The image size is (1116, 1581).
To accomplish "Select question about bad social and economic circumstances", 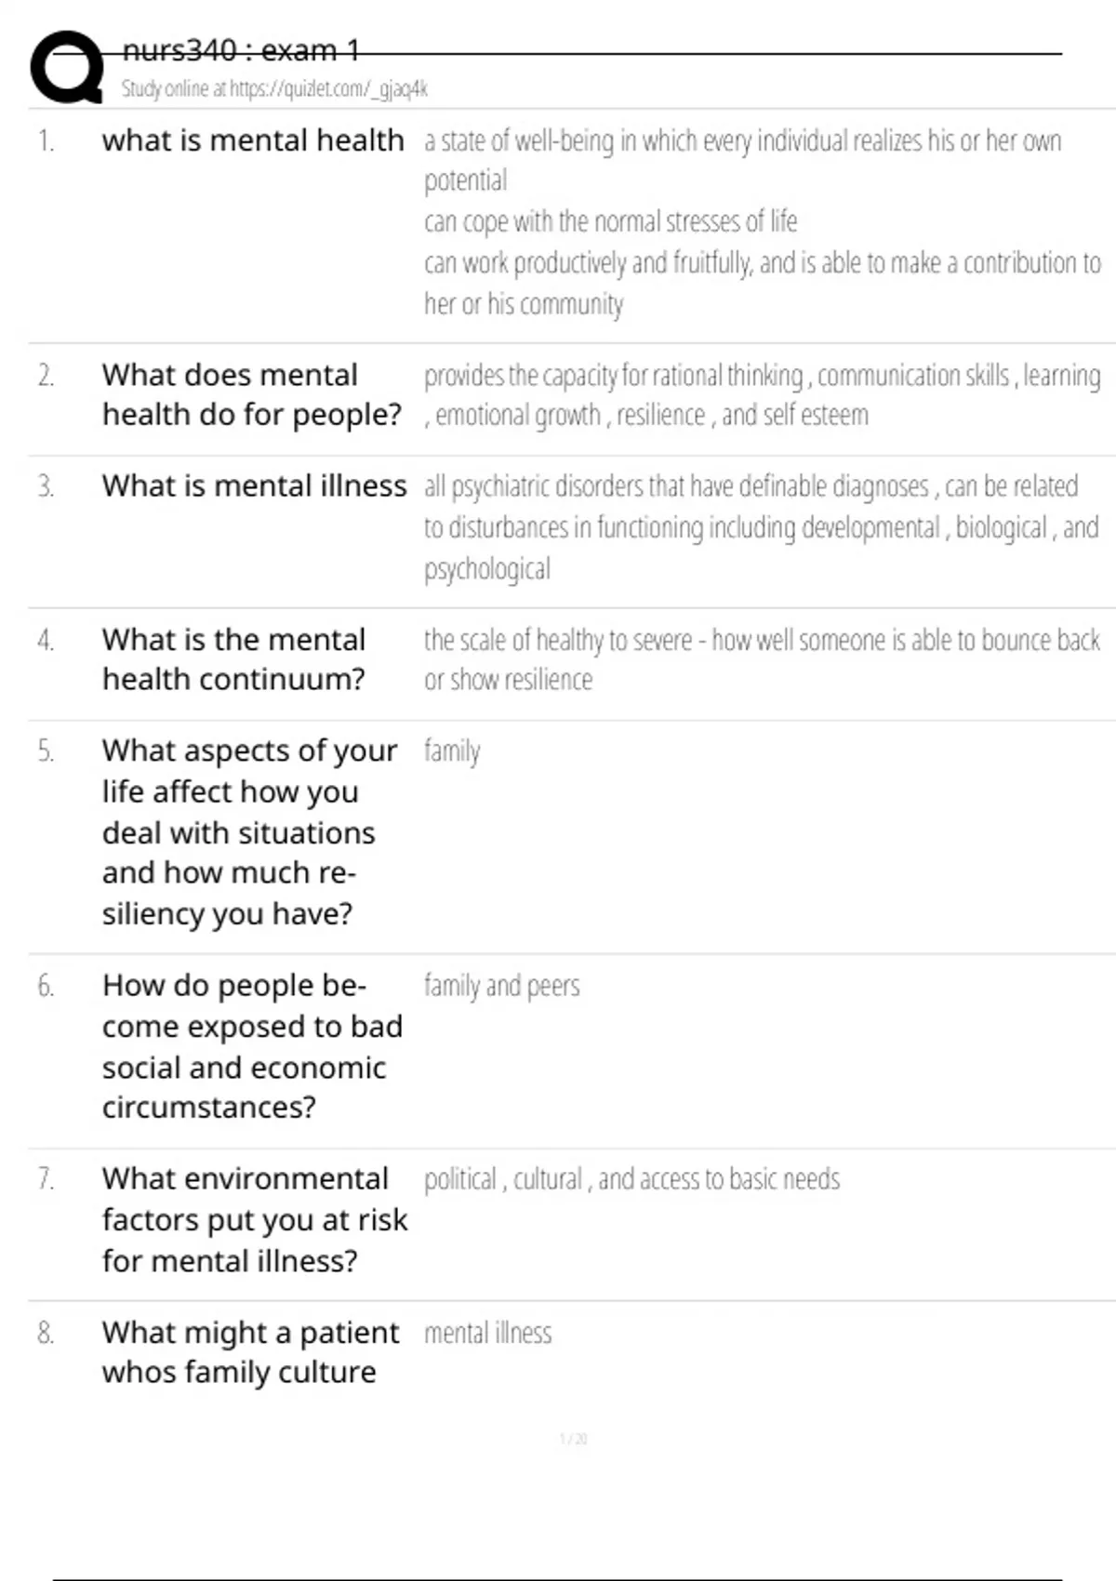I will click(x=253, y=1046).
